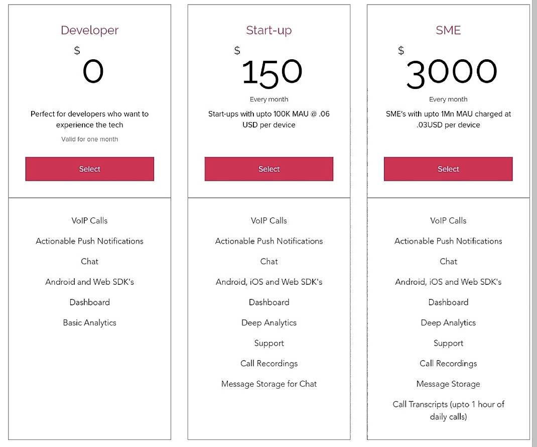Select the Start-up plan
Image resolution: width=537 pixels, height=447 pixels.
(268, 169)
